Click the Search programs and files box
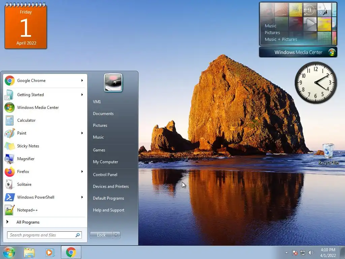The image size is (345, 259). coord(44,235)
